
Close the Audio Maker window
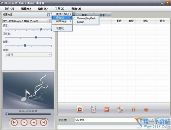coord(167,3)
